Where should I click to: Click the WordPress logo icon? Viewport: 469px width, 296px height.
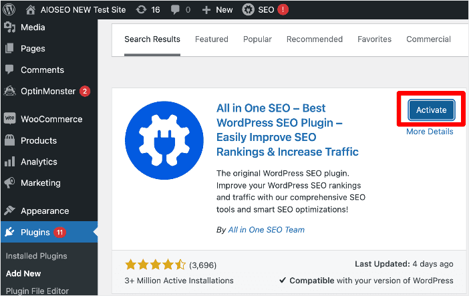click(x=9, y=9)
